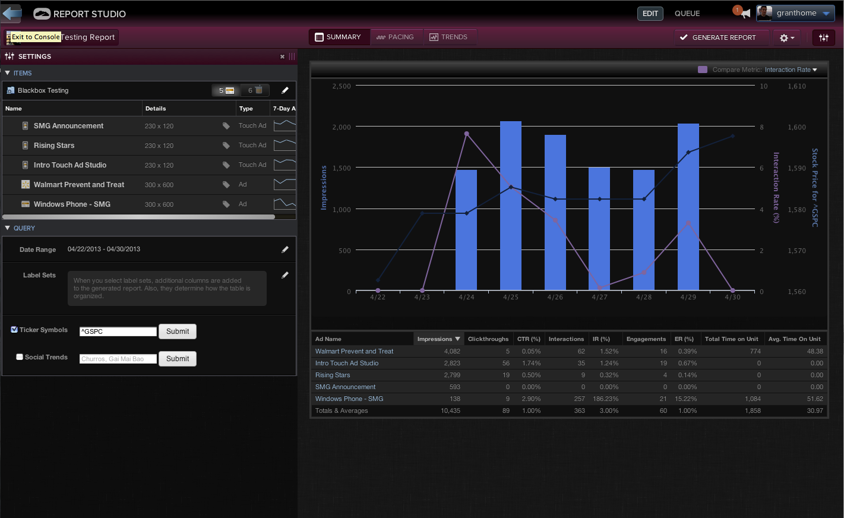Screen dimensions: 844x518
Task: Switch to the PACING tab
Action: [x=396, y=37]
